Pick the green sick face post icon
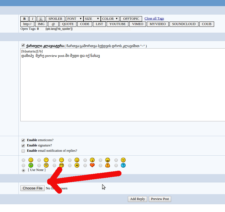This screenshot has height=212, width=225. [x=31, y=165]
